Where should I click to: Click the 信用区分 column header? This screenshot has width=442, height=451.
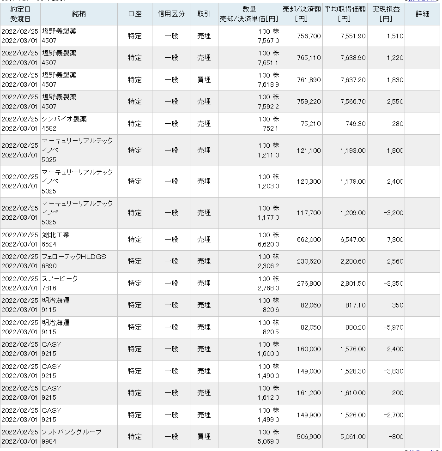point(171,14)
